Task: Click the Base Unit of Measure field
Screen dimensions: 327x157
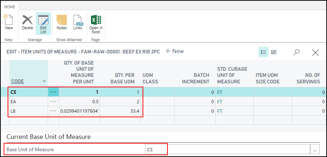Action: point(227,149)
